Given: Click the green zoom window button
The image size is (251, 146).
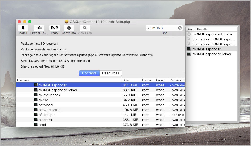Looking at the screenshot, I should tap(30, 22).
